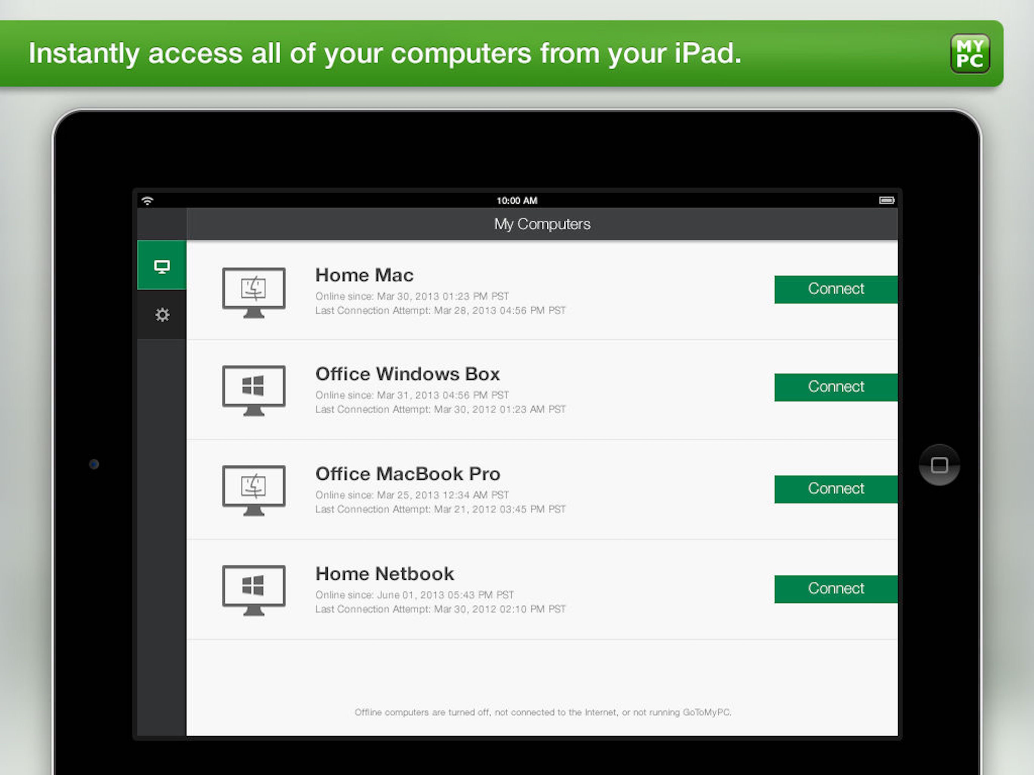Click the My Computers header title
1034x775 pixels.
click(542, 224)
